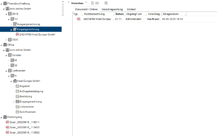Image resolution: width=217 pixels, height=136 pixels.
Task: Expand the Ausgangsrechnung folder
Action: [11, 24]
